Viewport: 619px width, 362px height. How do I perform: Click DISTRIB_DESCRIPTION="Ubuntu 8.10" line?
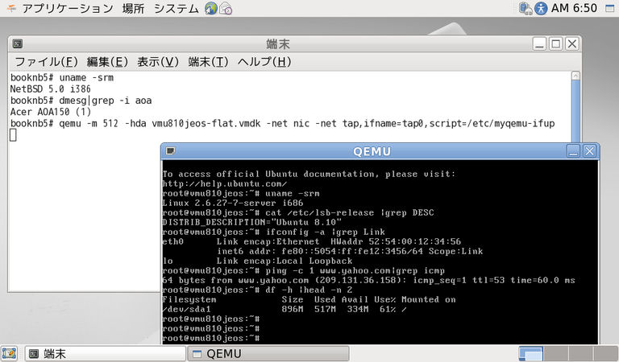pos(251,222)
